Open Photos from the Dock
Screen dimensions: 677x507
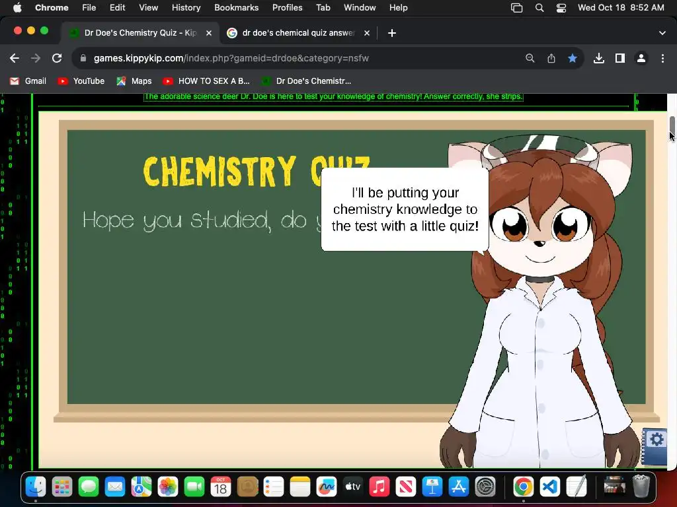pos(168,487)
